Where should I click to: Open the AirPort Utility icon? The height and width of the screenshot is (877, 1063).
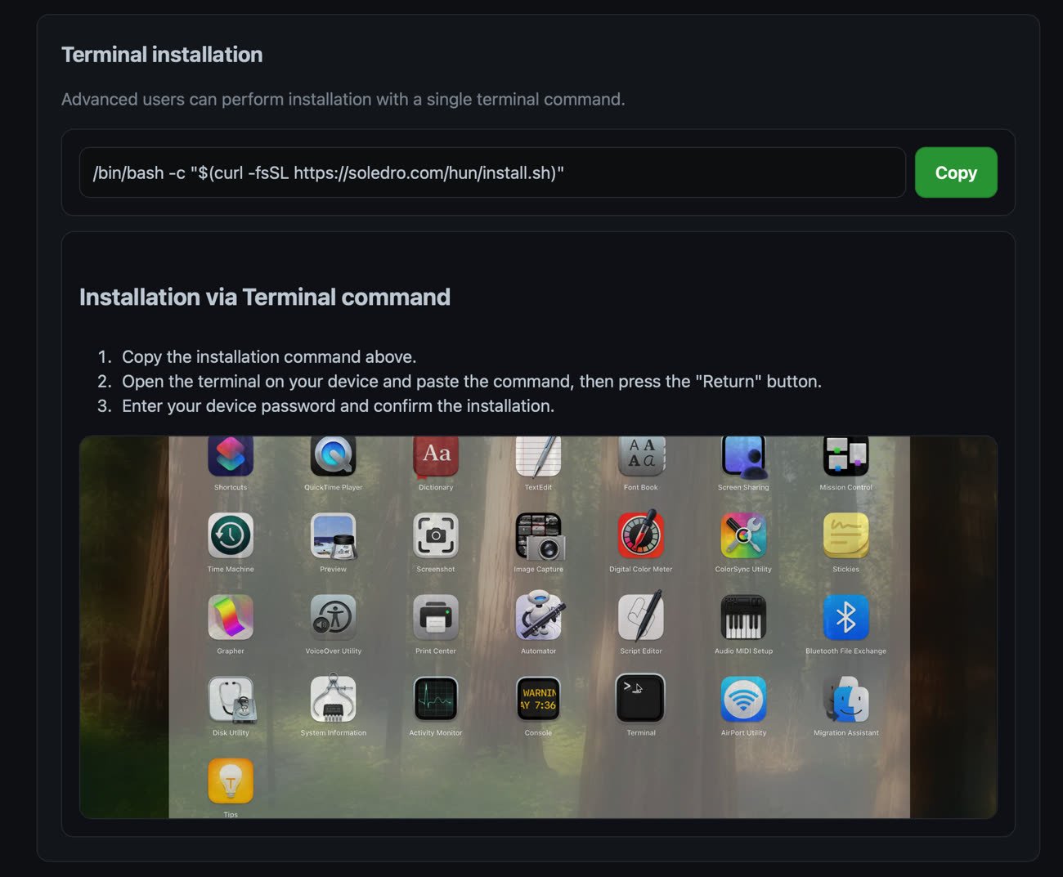point(743,699)
